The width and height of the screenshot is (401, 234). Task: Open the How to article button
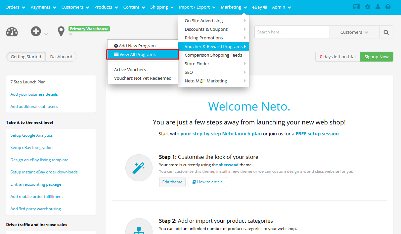[x=207, y=182]
